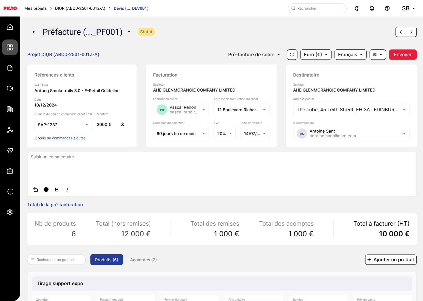
Task: Open notifications bell
Action: (372, 8)
